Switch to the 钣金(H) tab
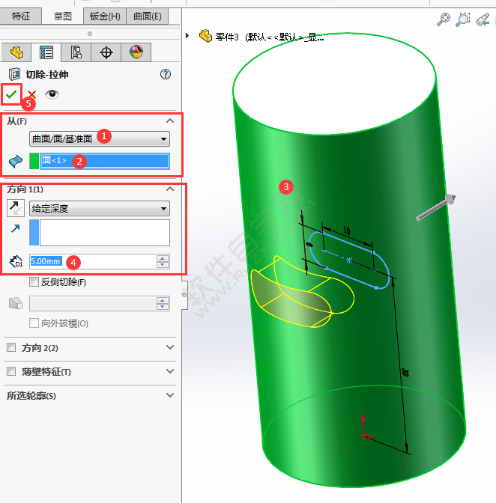The height and width of the screenshot is (503, 496). 105,16
